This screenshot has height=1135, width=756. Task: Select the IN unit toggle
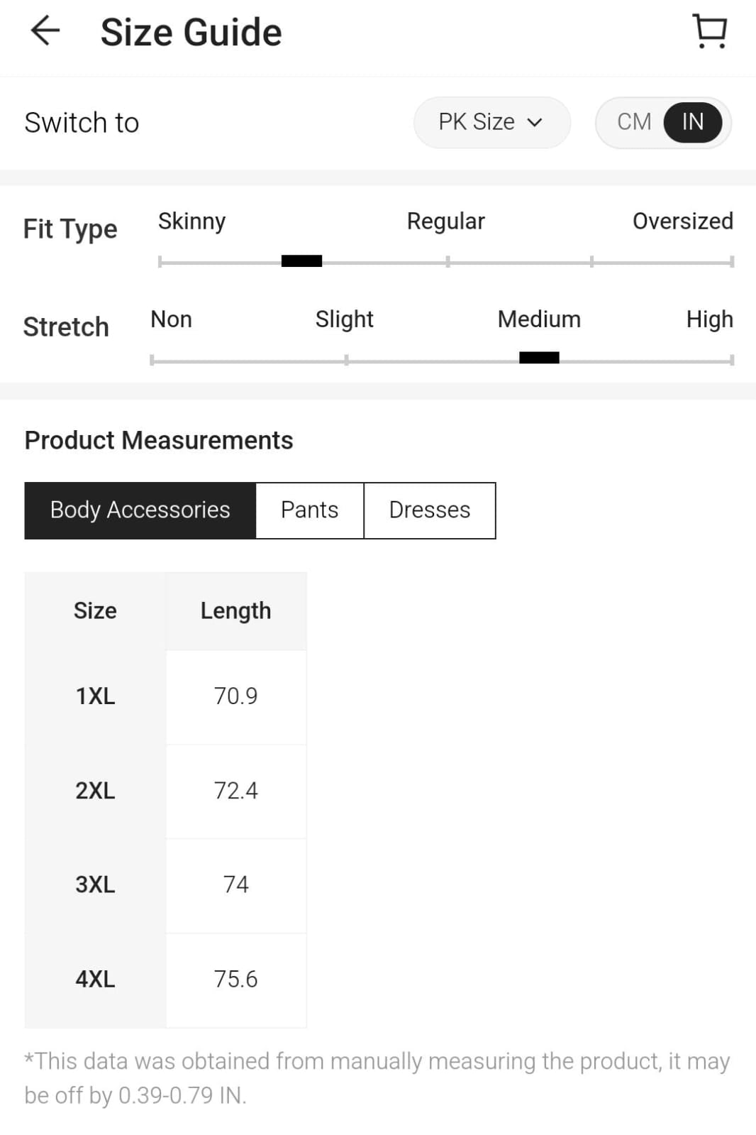[693, 122]
